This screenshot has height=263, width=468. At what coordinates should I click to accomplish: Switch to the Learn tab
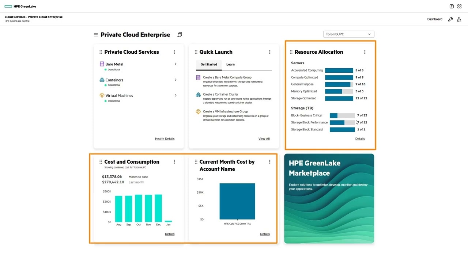click(x=230, y=64)
